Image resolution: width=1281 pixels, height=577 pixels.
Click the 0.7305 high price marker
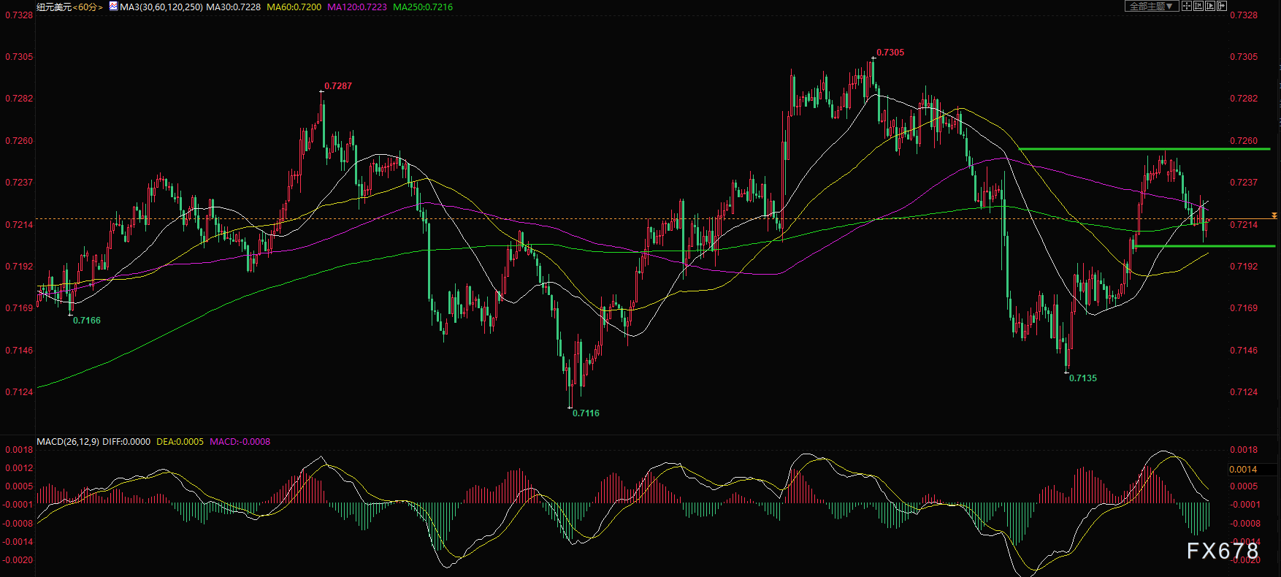click(890, 53)
